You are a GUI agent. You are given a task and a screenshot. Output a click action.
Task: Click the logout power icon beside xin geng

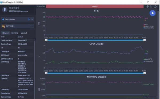click(18, 8)
